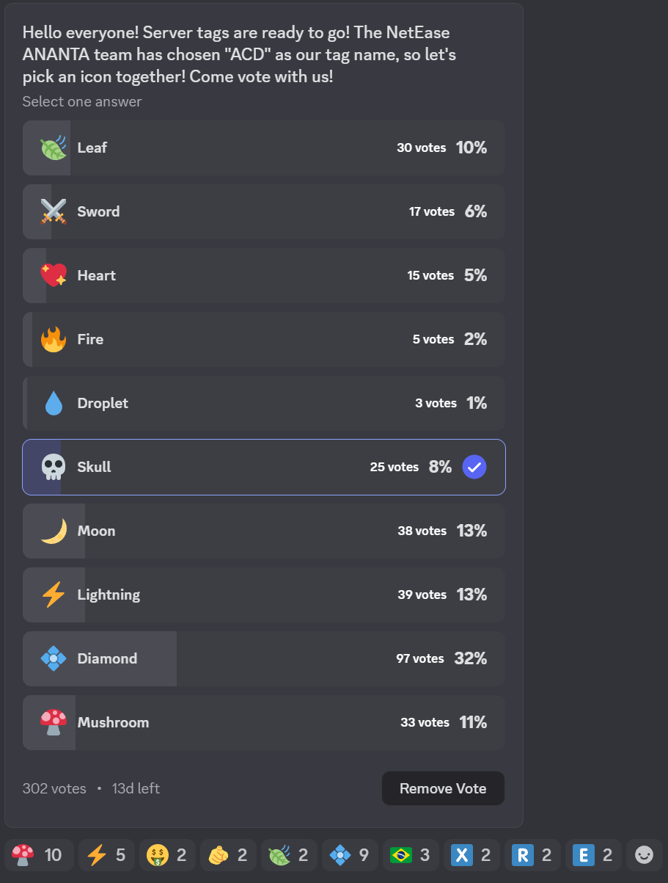Screen dimensions: 668x883
Task: Click the blue diamond reaction with 9
Action: coord(350,855)
